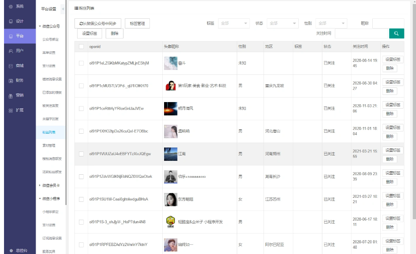The height and width of the screenshot is (254, 416).
Task: Click the 从微信公众号中同步 button
Action: coord(98,24)
